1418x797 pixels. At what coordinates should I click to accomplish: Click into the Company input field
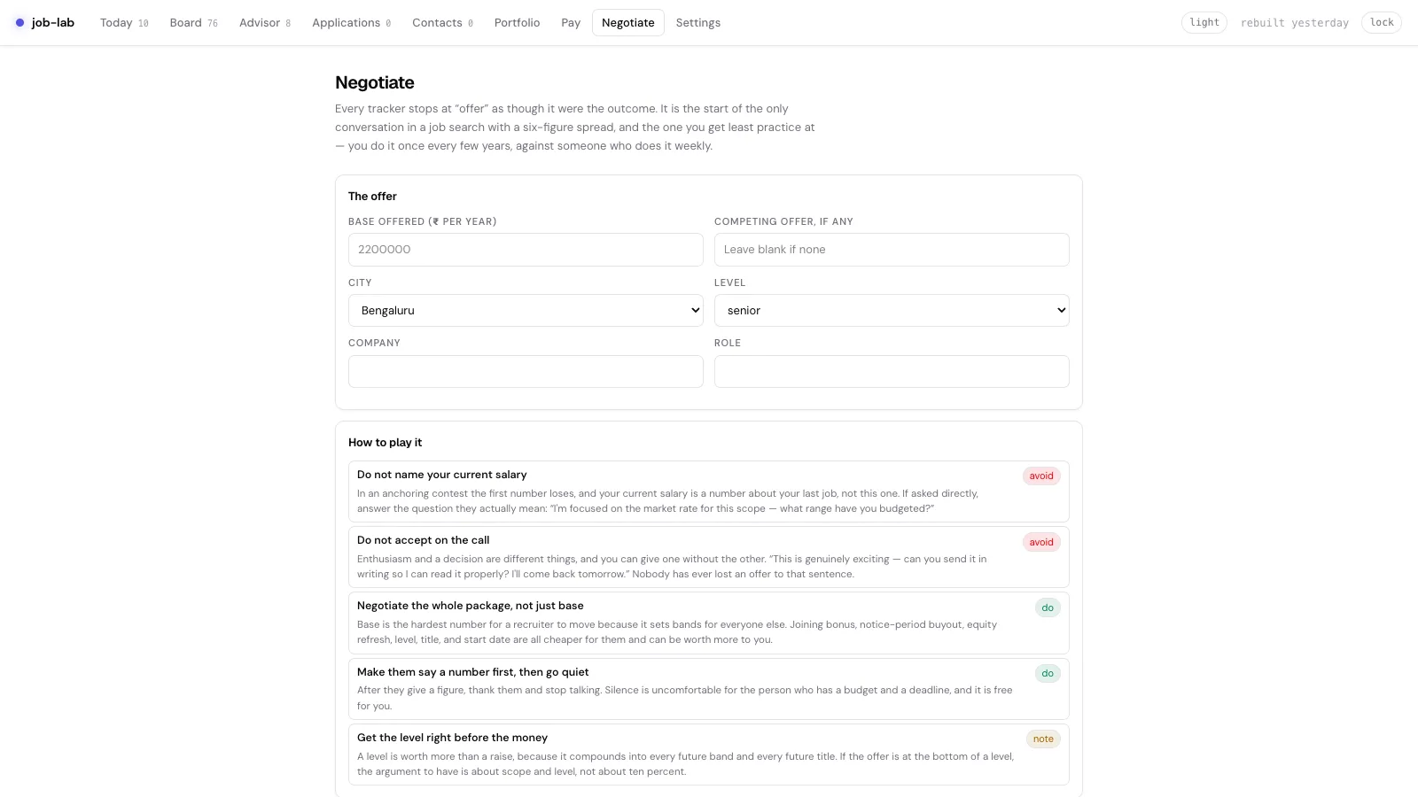click(526, 372)
